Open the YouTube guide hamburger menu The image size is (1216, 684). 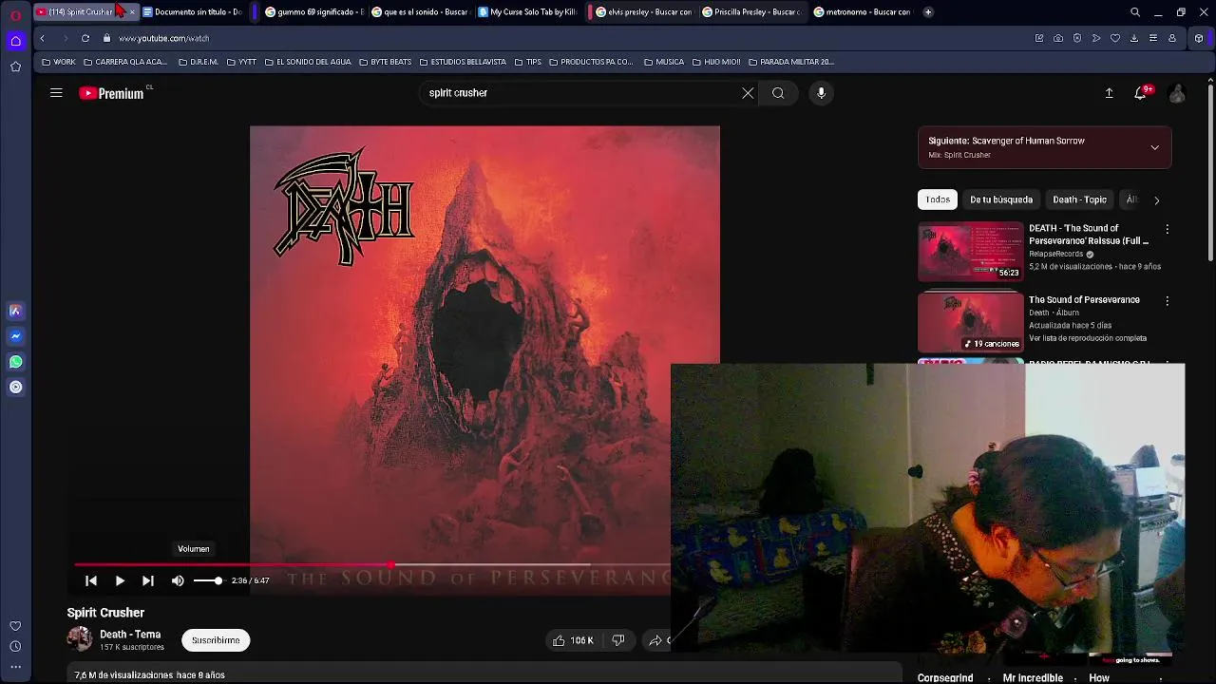(x=56, y=93)
